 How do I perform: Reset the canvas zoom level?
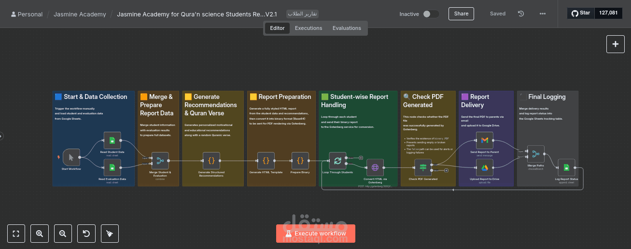tap(86, 234)
